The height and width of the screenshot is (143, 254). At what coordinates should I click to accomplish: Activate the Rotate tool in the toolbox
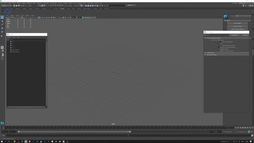tap(2, 32)
